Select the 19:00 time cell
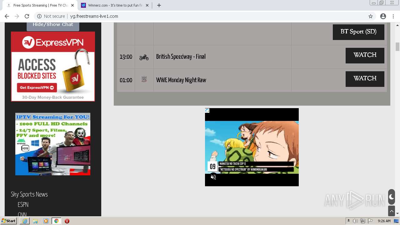 (x=126, y=57)
